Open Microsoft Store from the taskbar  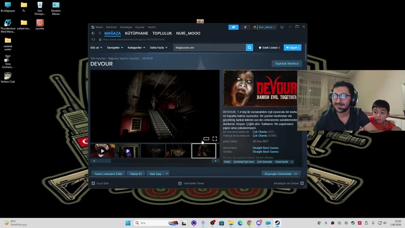tap(221, 223)
